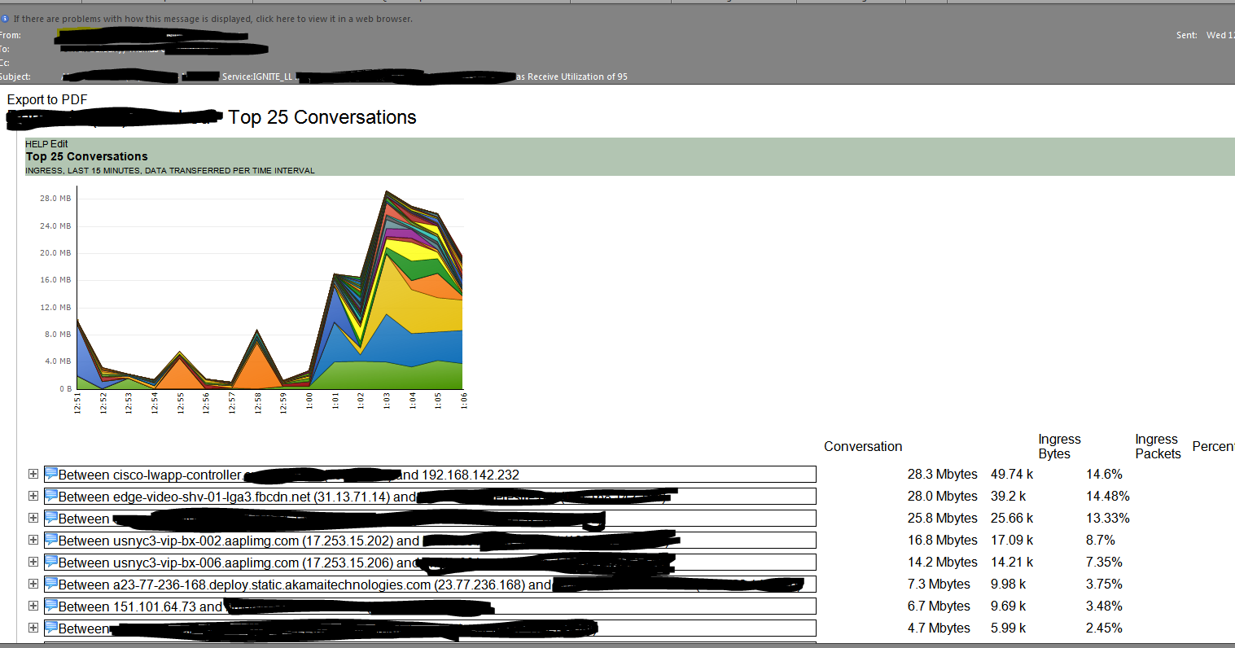Expand the akamaitechnologies.com conversation row
This screenshot has height=648, width=1235.
coord(33,584)
